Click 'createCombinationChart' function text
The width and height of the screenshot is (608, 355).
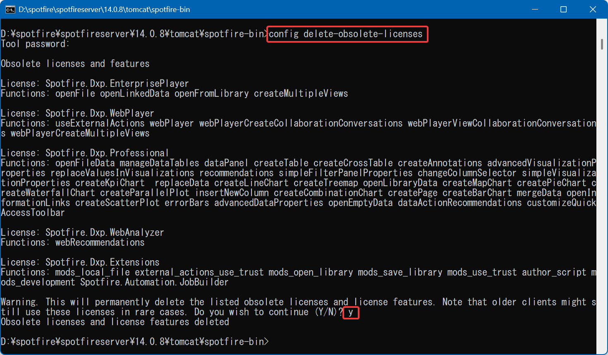tap(328, 193)
